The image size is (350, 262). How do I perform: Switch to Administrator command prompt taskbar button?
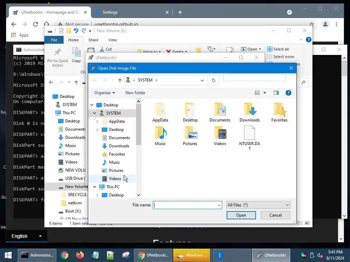(37, 255)
